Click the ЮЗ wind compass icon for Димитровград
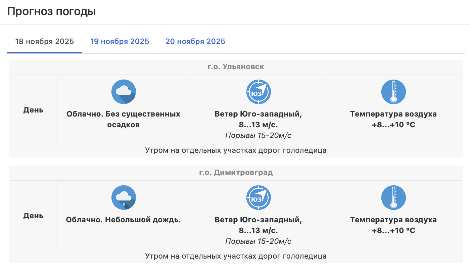 click(x=258, y=197)
